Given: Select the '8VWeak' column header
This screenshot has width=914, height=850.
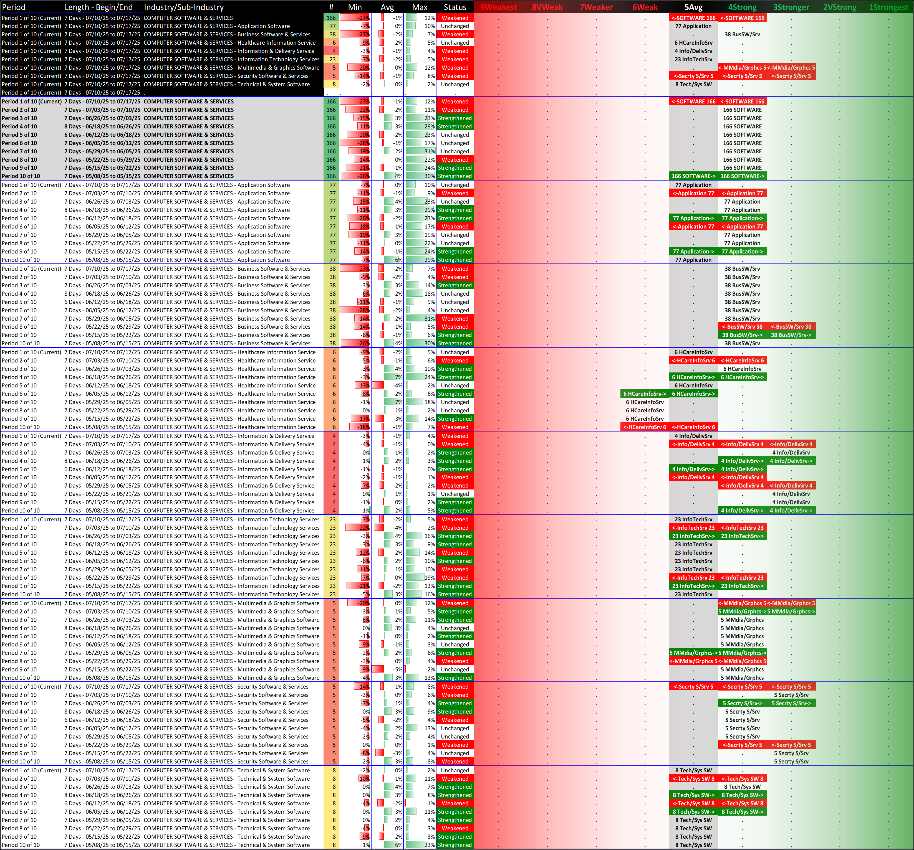Looking at the screenshot, I should point(547,7).
